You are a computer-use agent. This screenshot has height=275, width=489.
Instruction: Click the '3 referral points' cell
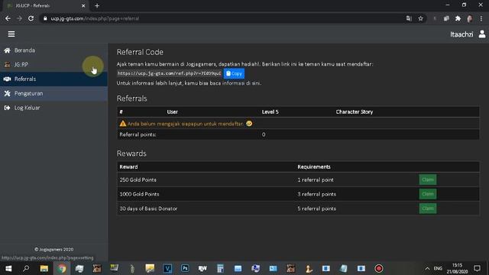[316, 194]
